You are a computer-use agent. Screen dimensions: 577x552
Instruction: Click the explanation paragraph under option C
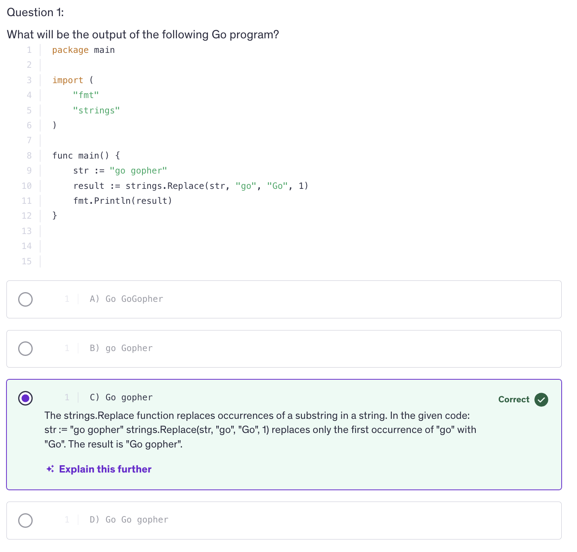tap(260, 430)
